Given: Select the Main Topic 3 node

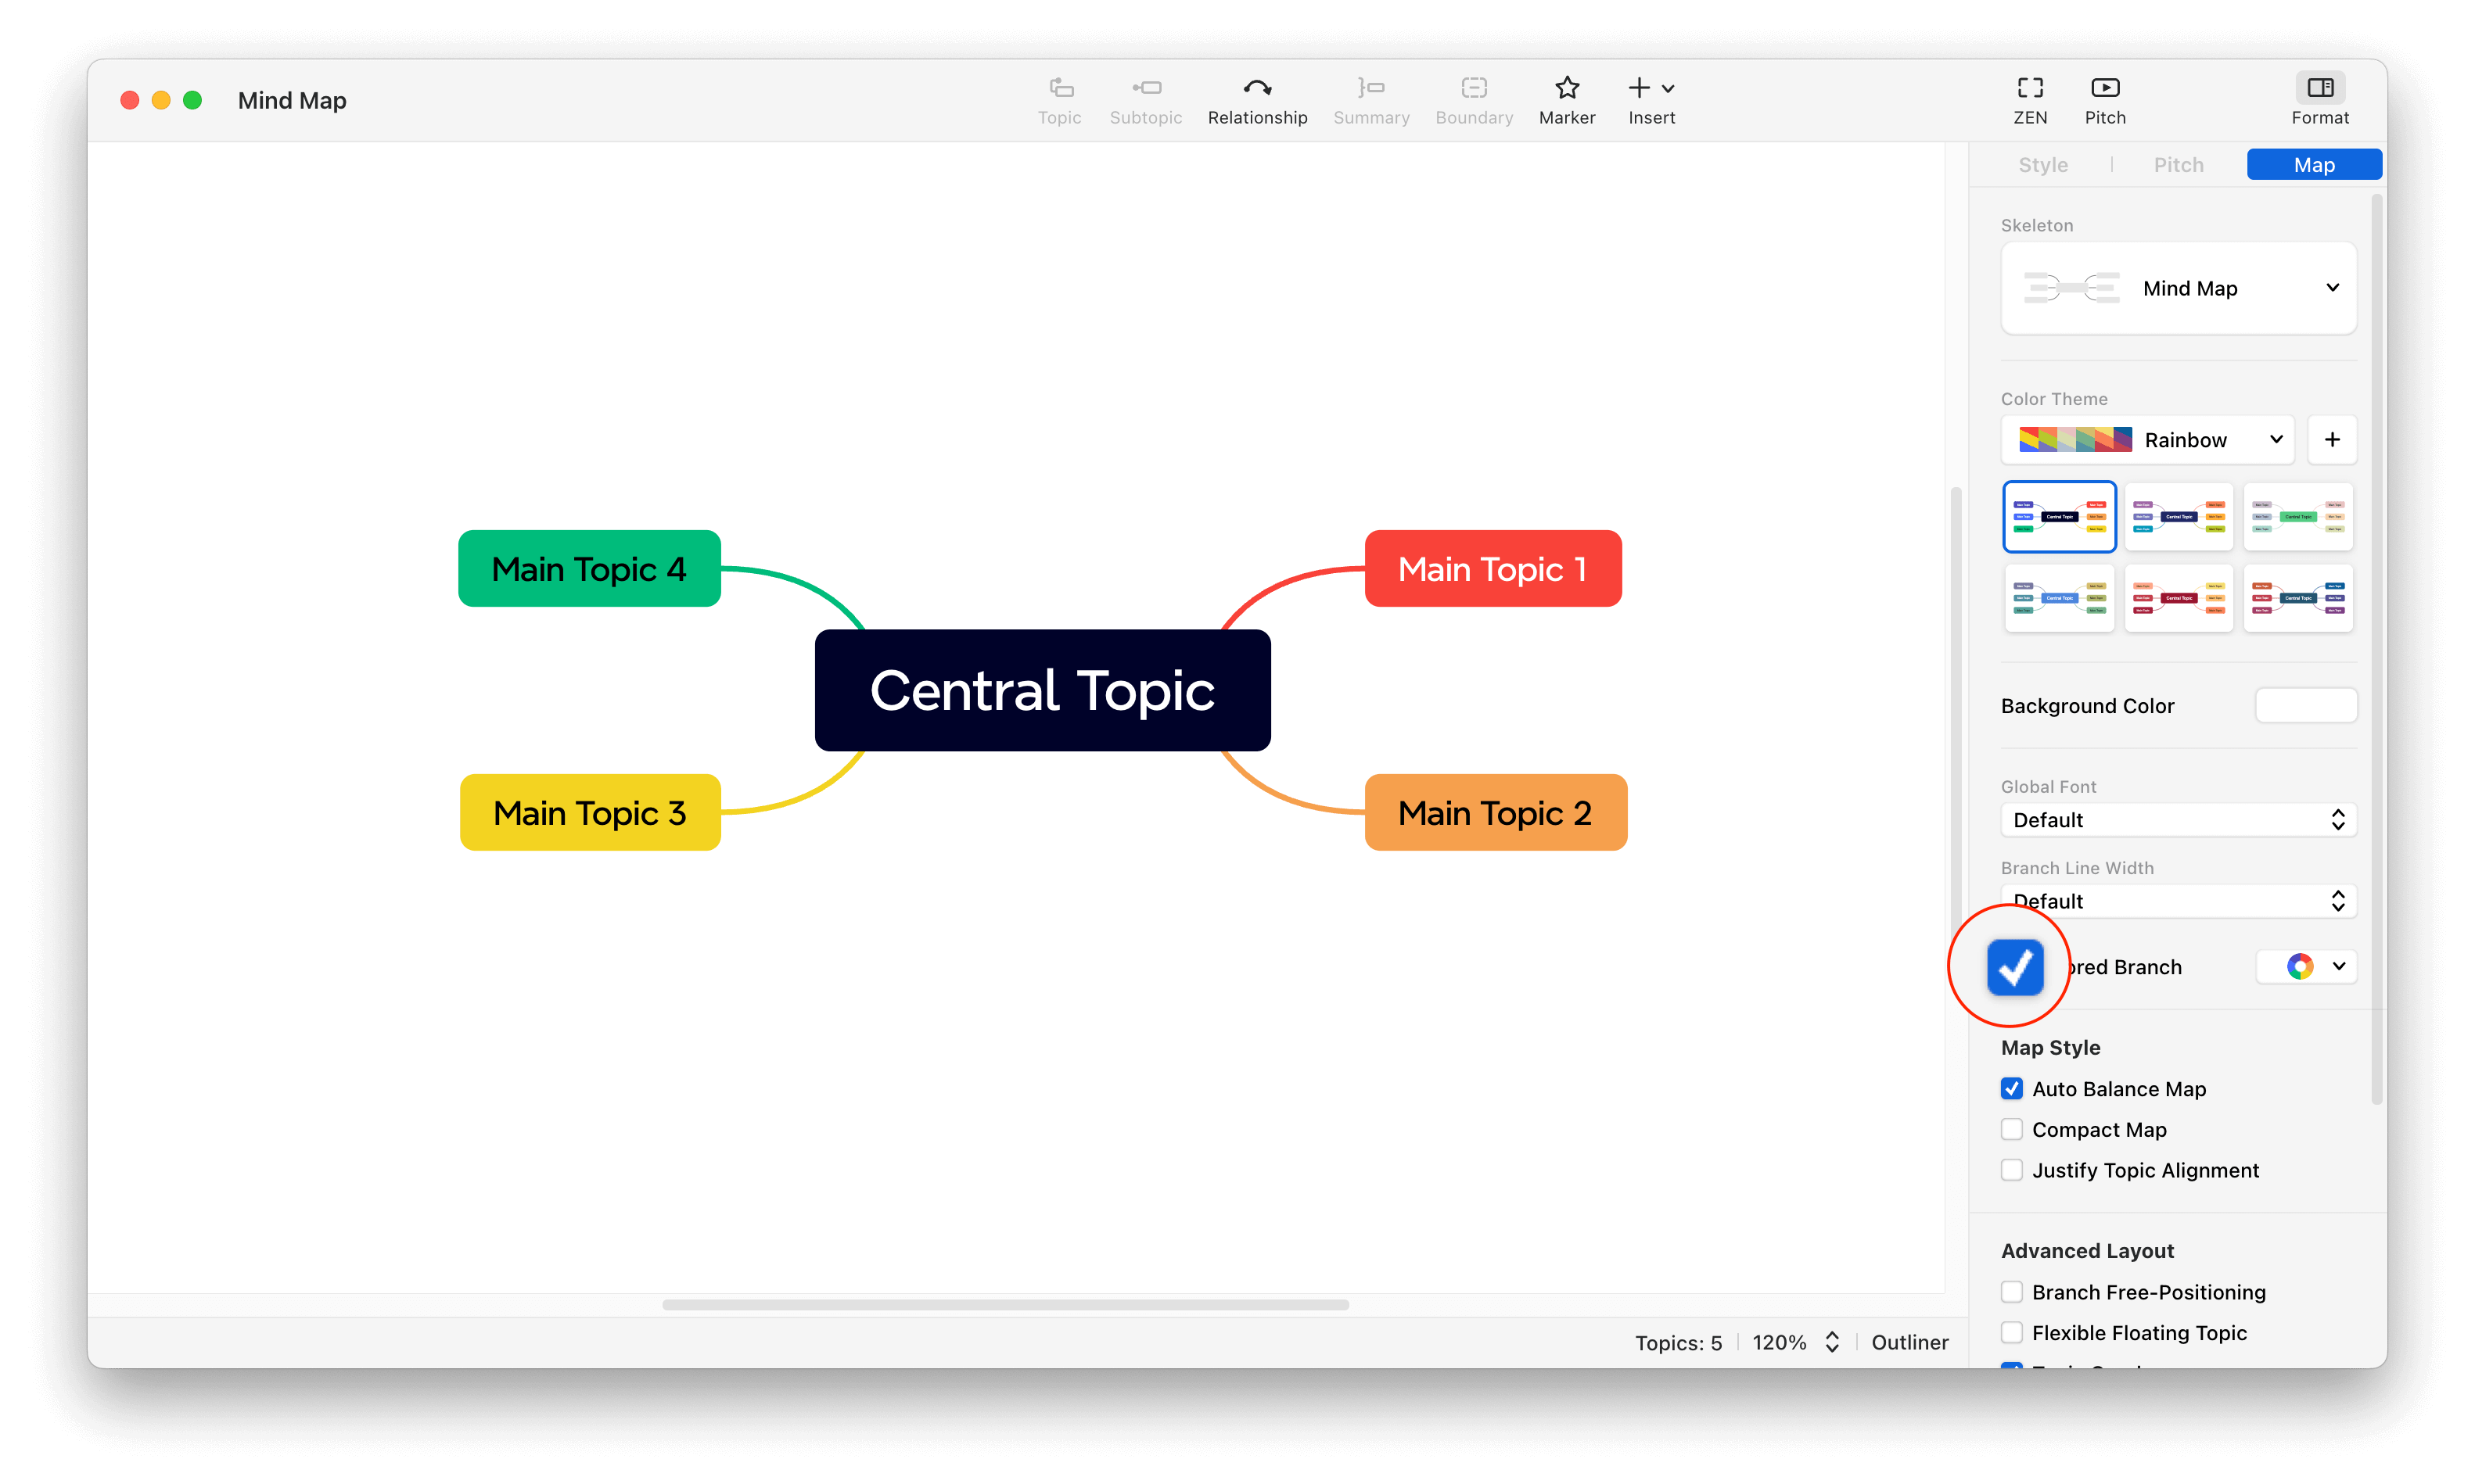Looking at the screenshot, I should (x=591, y=812).
